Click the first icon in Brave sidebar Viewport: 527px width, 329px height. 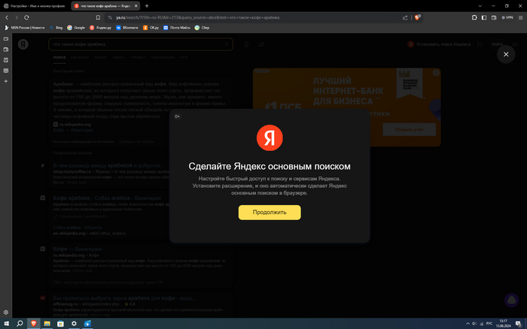coord(6,39)
